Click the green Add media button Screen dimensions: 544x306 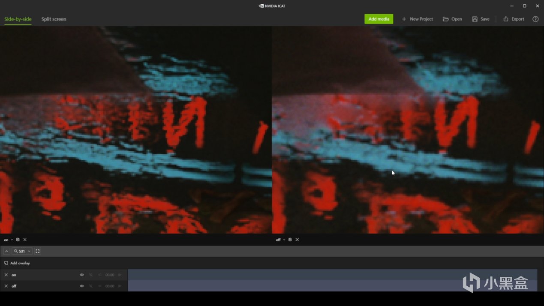coord(379,19)
